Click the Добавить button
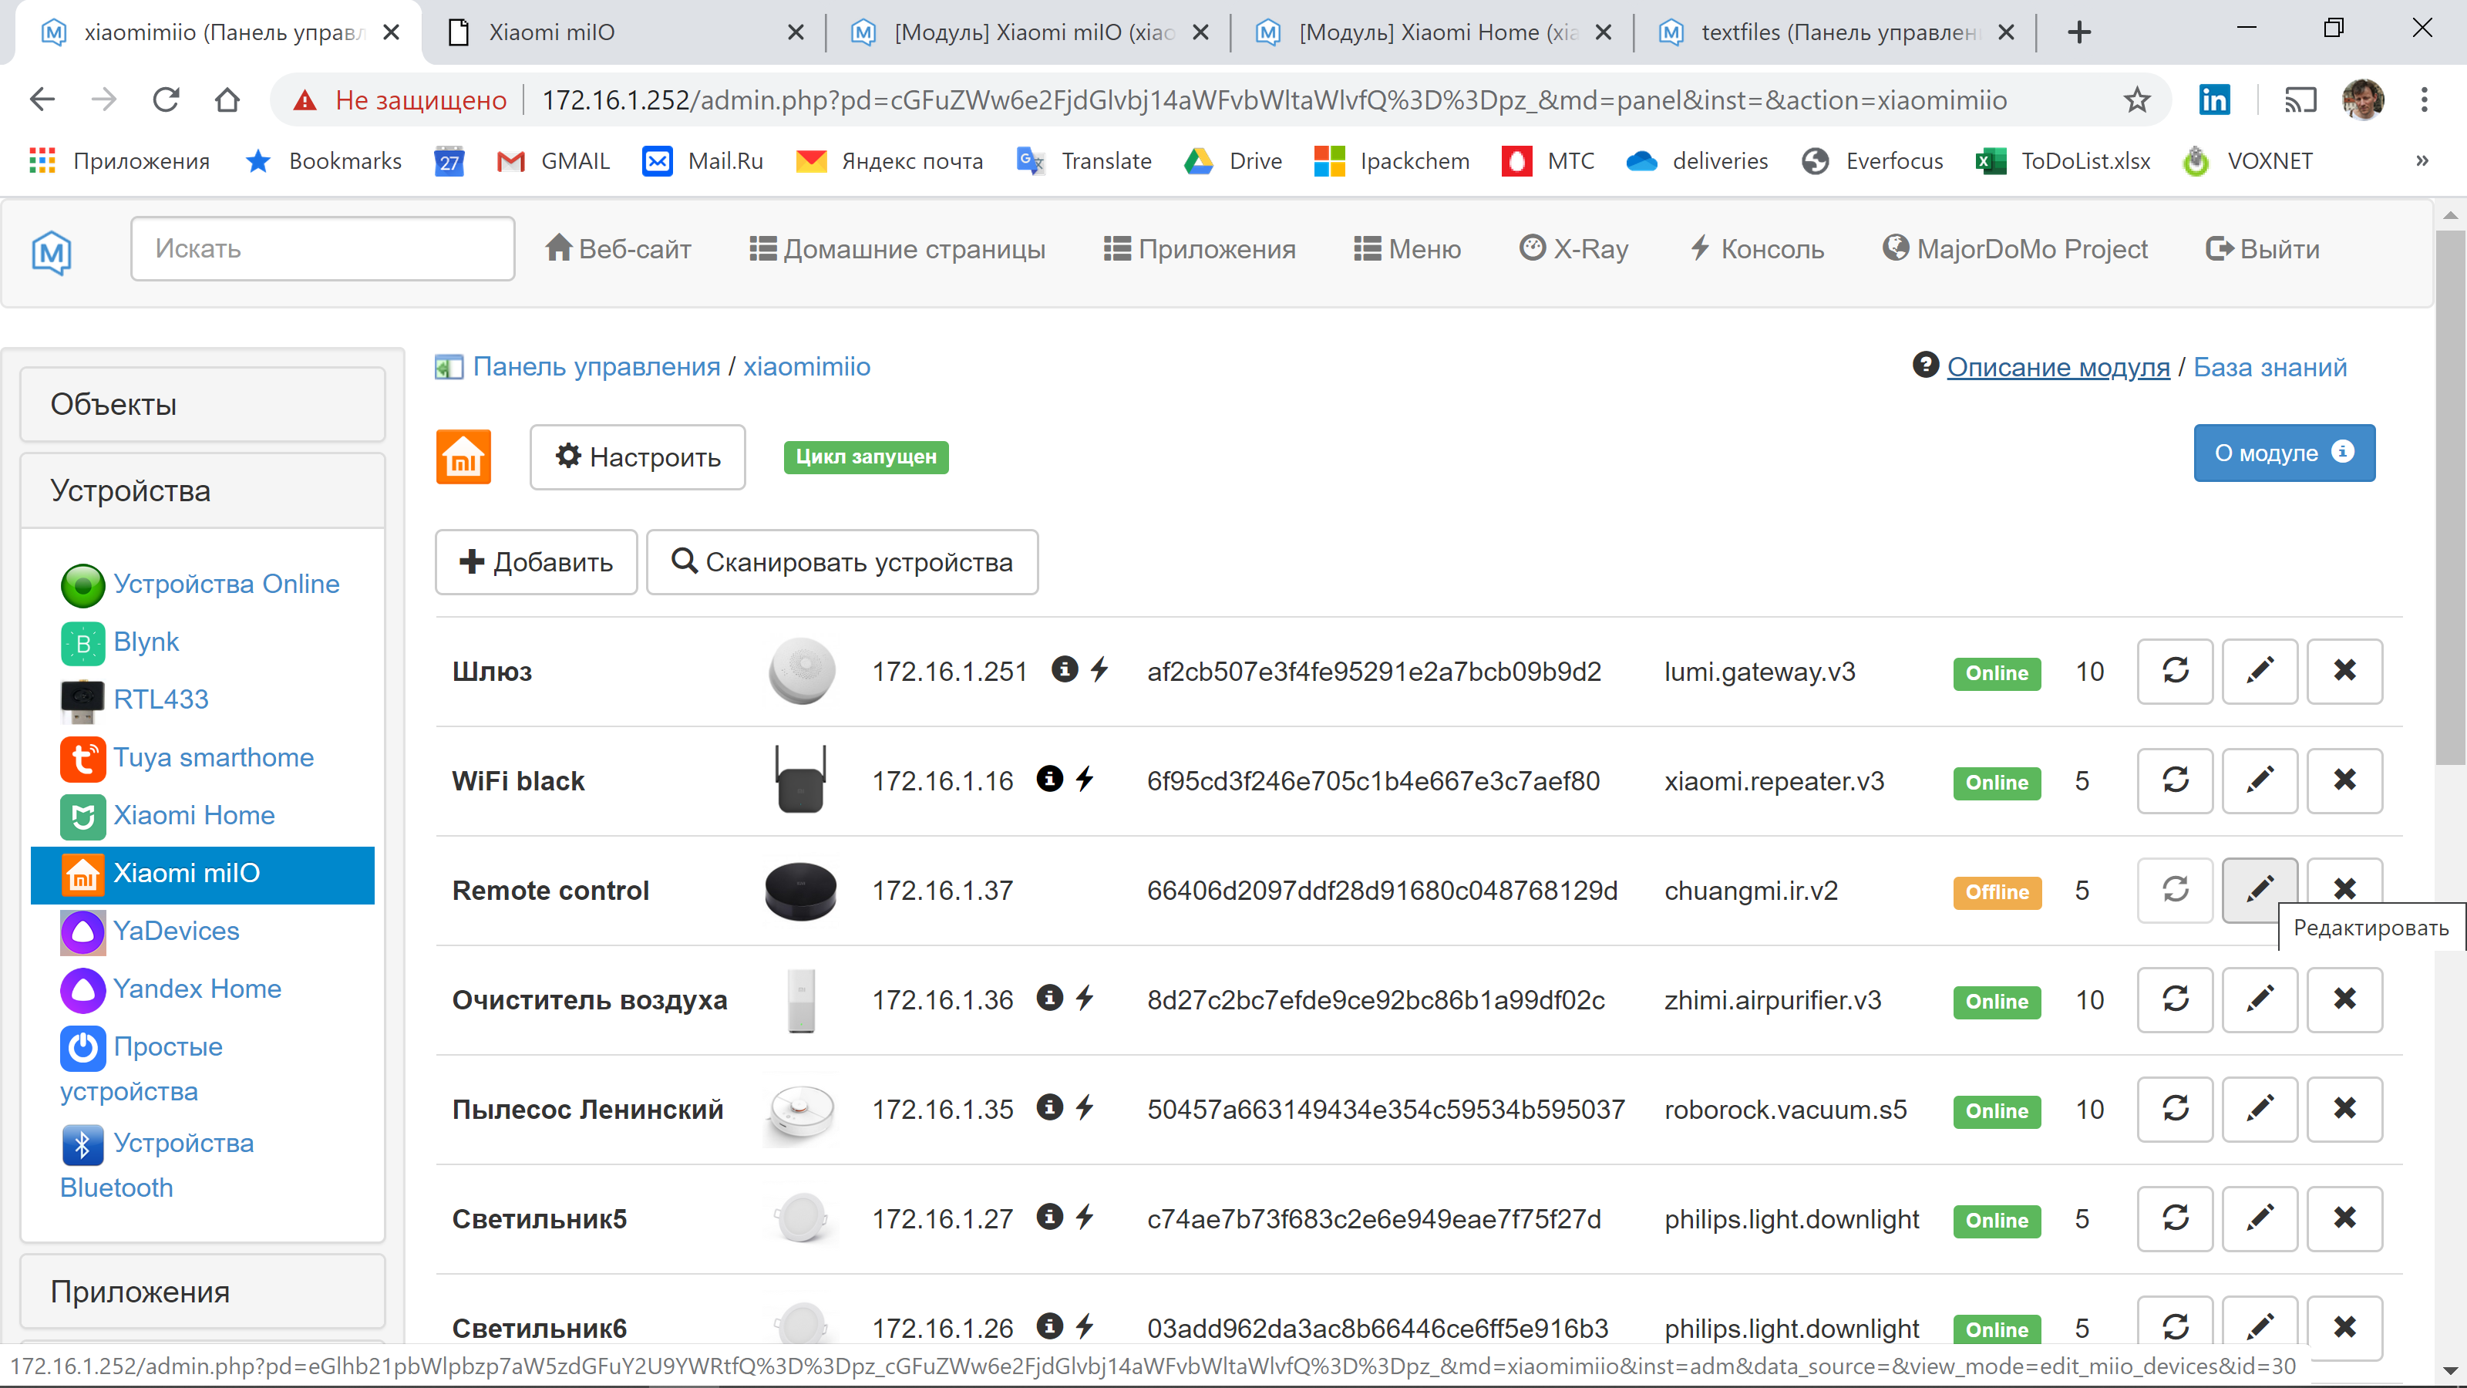The height and width of the screenshot is (1388, 2467). [535, 562]
